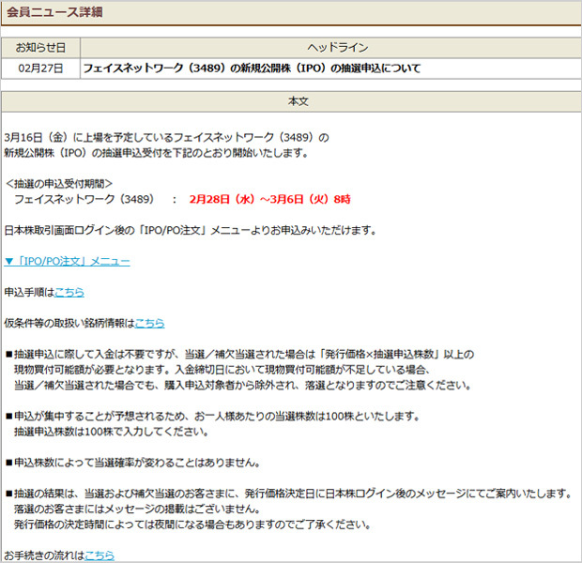Click the ヘッドライン column header

pyautogui.click(x=337, y=48)
